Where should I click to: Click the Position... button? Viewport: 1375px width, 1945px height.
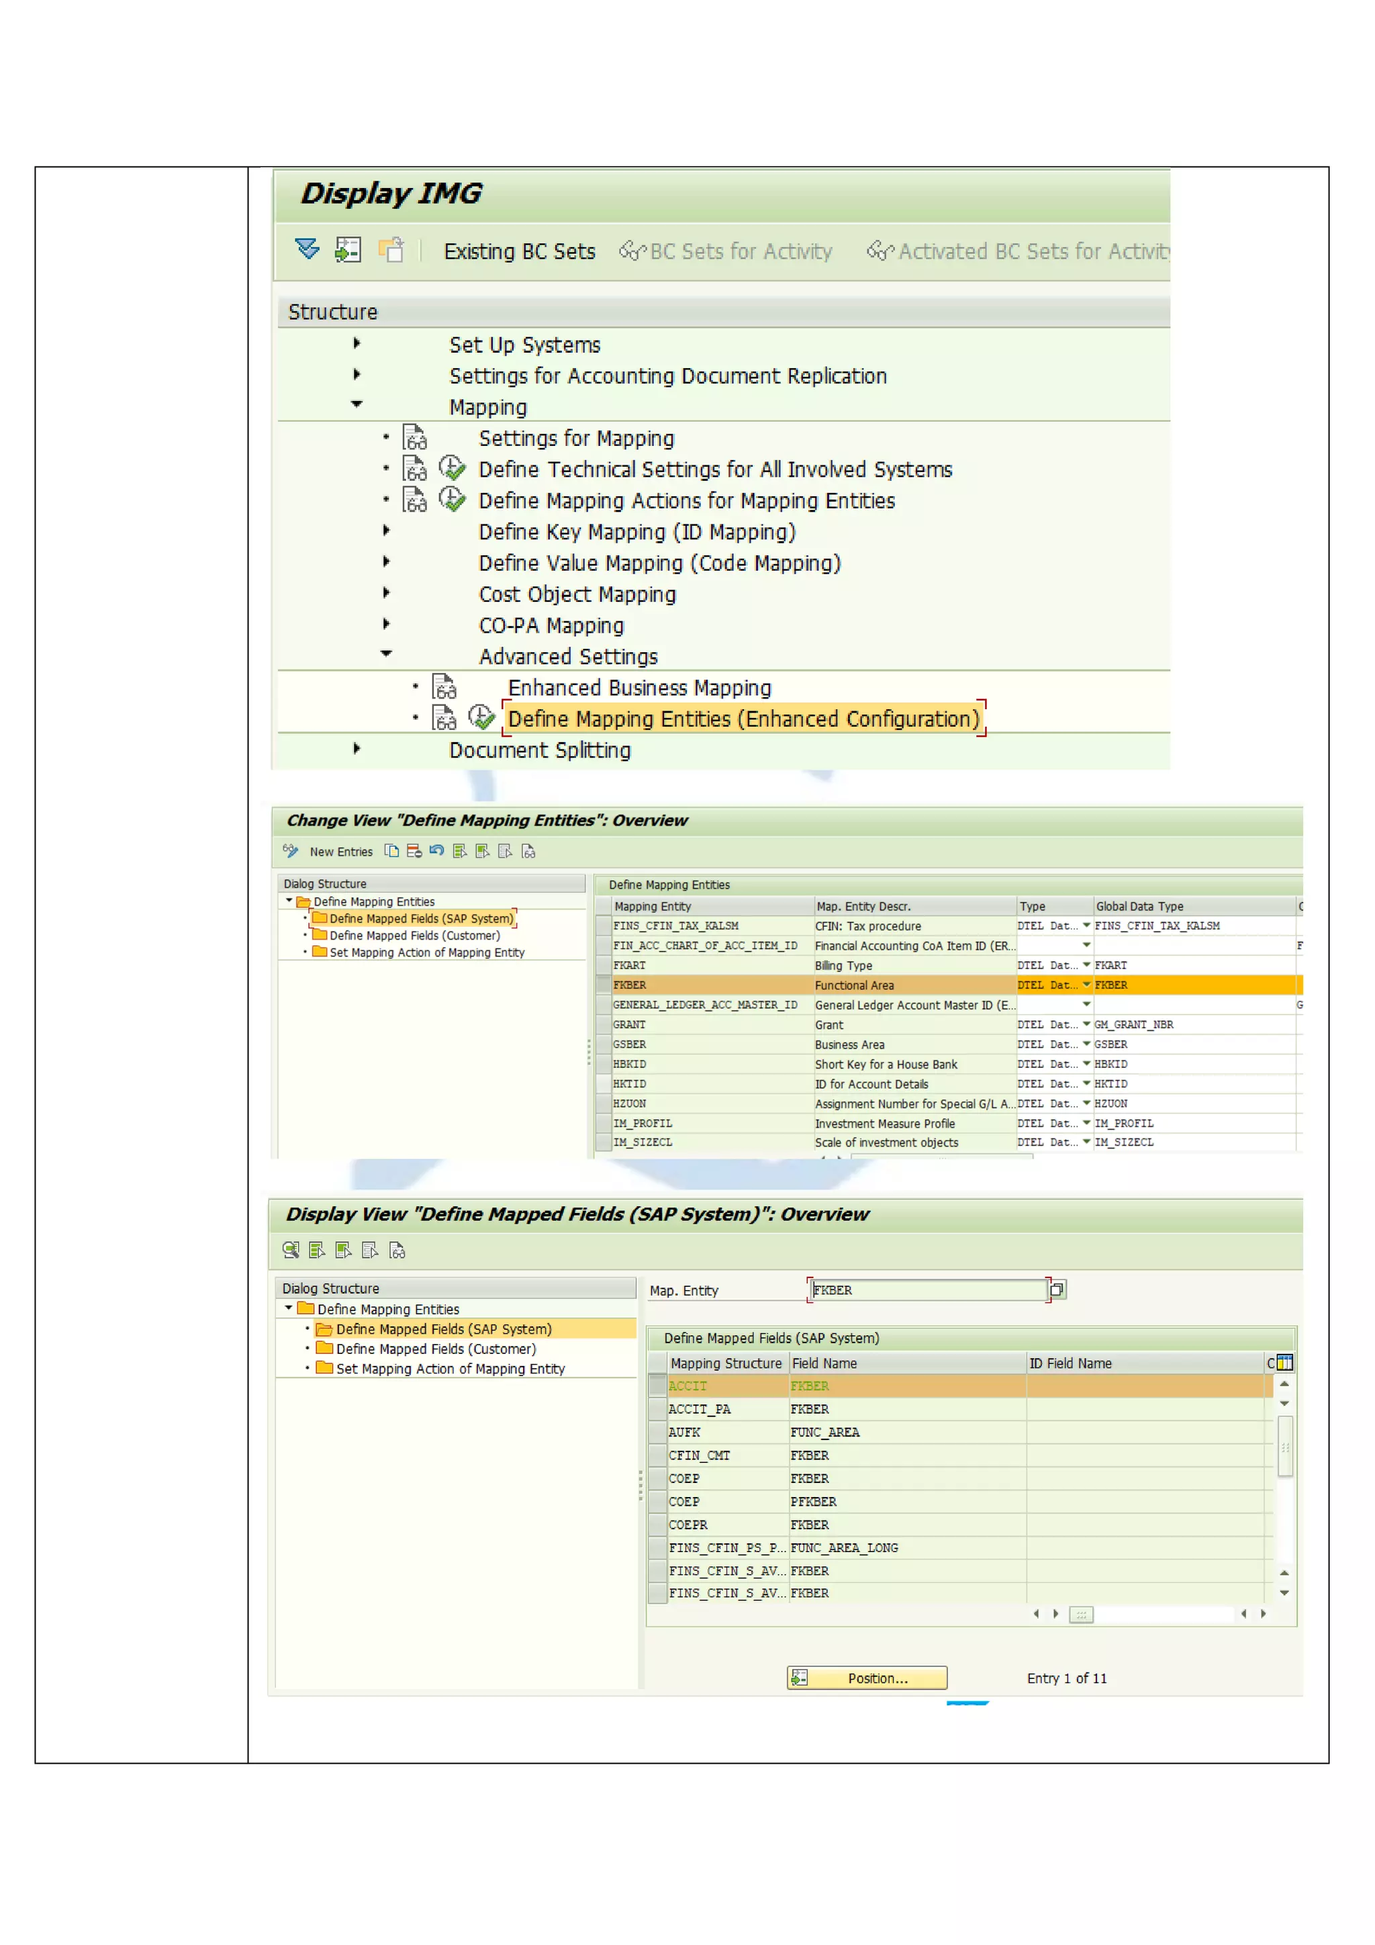tap(867, 1678)
